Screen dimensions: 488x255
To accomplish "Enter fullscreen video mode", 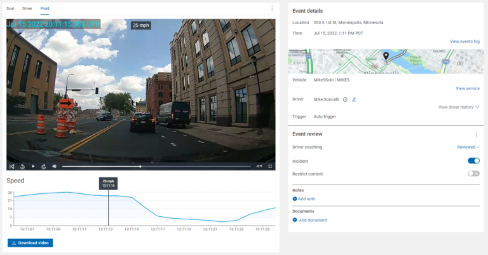I will click(x=270, y=167).
